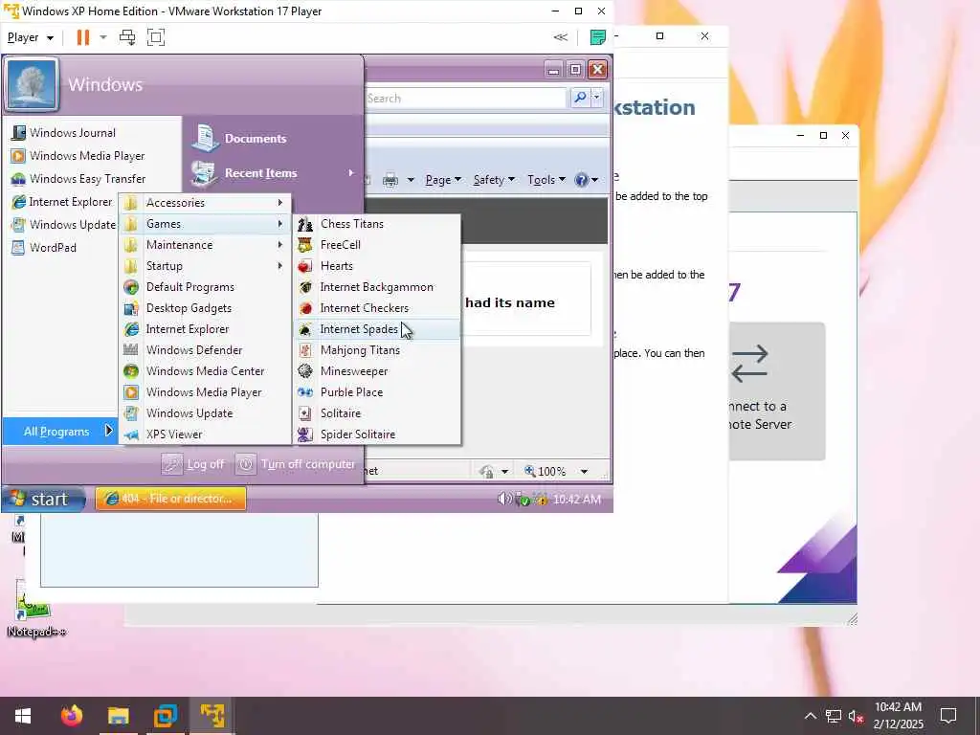This screenshot has width=980, height=735.
Task: Click the user picture in the start menu
Action: point(32,84)
